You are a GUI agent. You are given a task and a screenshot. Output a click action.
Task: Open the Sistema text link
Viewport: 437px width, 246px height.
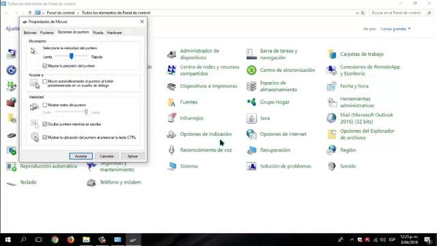(188, 166)
